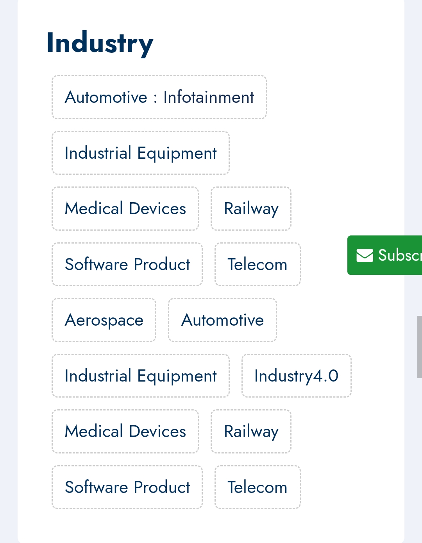Open the first Railway tag
Image resolution: width=422 pixels, height=543 pixels.
(x=251, y=209)
